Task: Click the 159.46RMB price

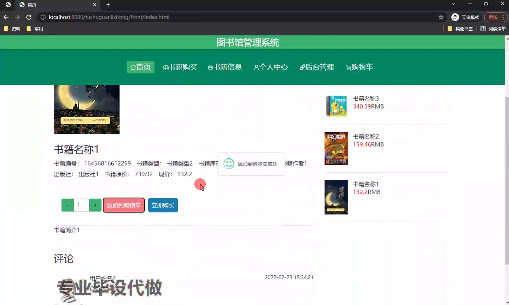Action: 368,144
